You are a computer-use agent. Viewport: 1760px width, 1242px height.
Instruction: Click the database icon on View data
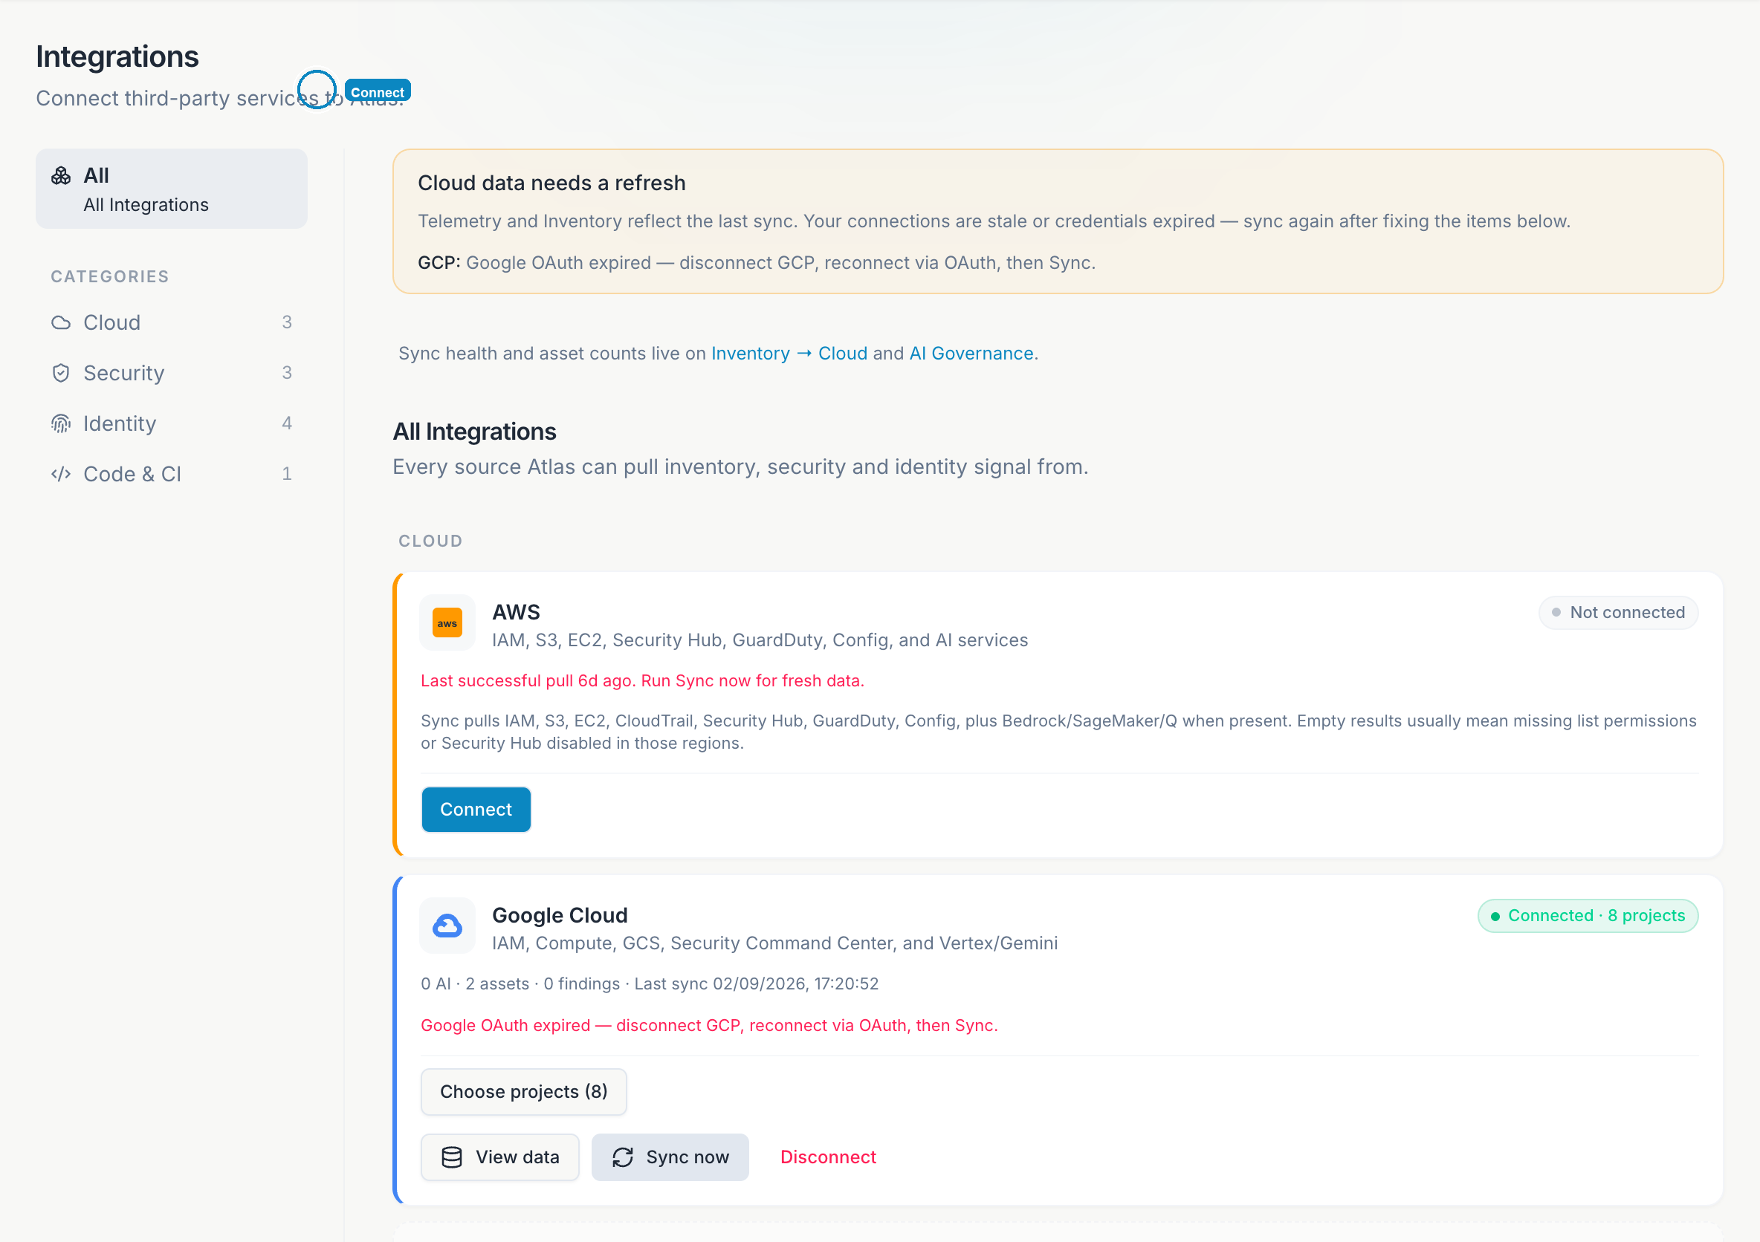(453, 1158)
